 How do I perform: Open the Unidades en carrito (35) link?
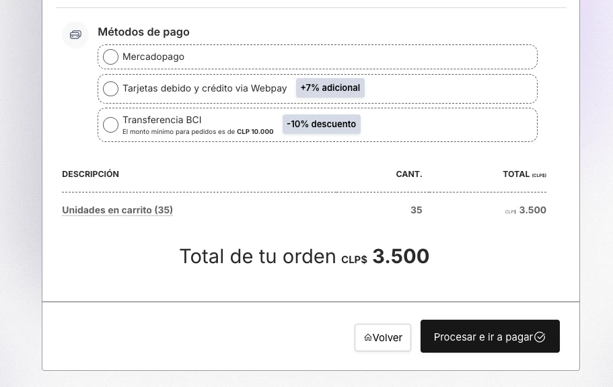click(x=117, y=210)
